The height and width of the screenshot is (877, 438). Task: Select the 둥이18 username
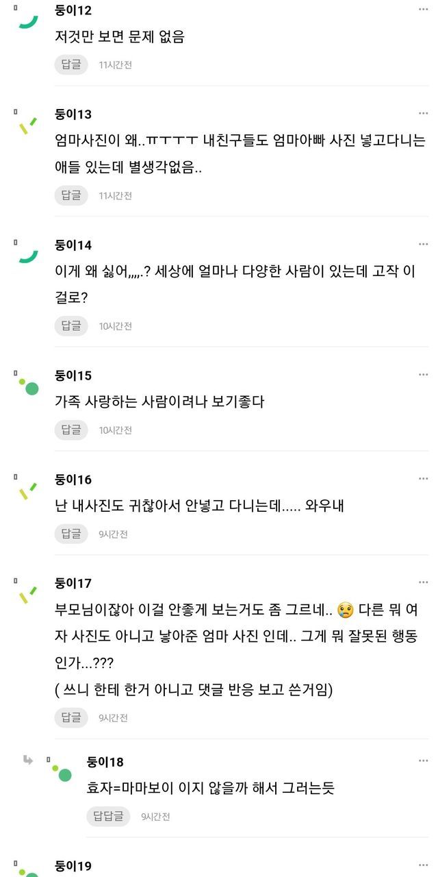click(105, 762)
